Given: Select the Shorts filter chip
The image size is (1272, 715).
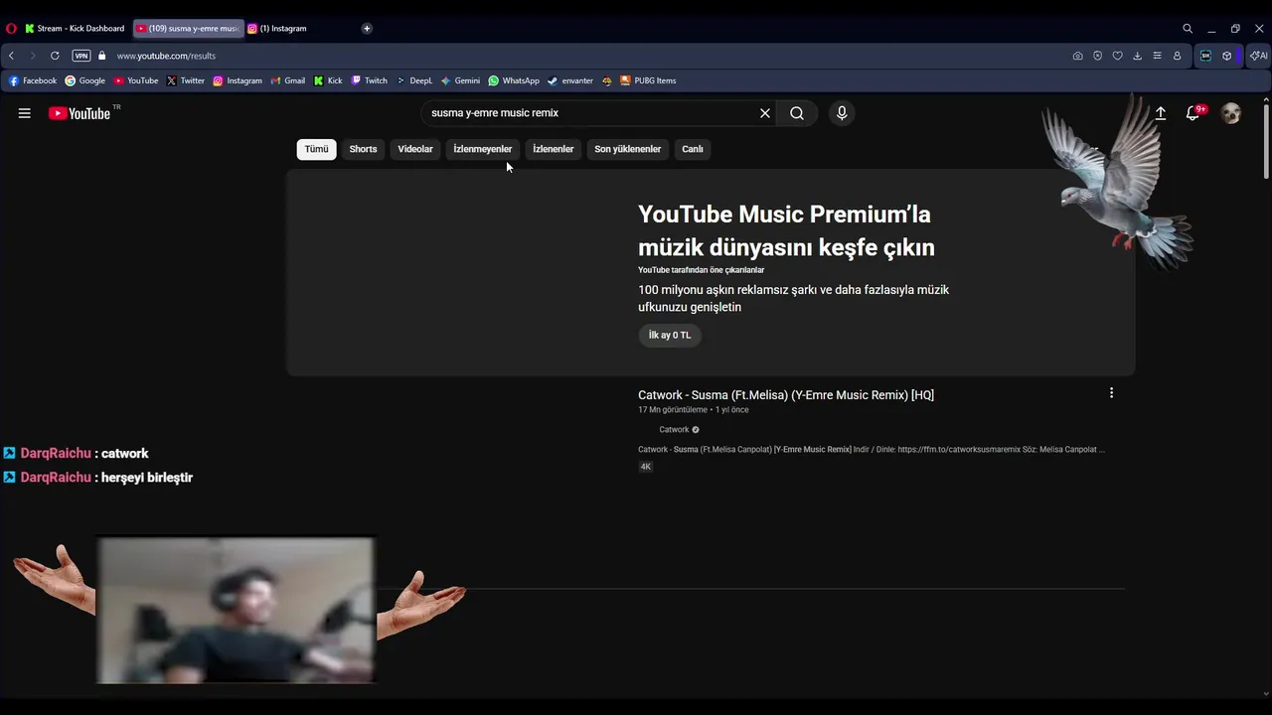Looking at the screenshot, I should [363, 149].
